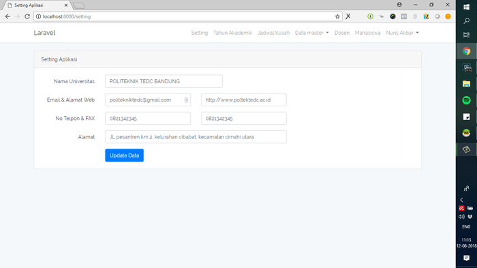Go to Tahun Akademik page
The image size is (477, 268).
[x=233, y=33]
